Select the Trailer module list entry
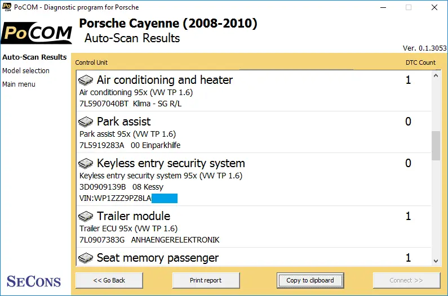Viewport: 448px width, 296px height. point(254,227)
